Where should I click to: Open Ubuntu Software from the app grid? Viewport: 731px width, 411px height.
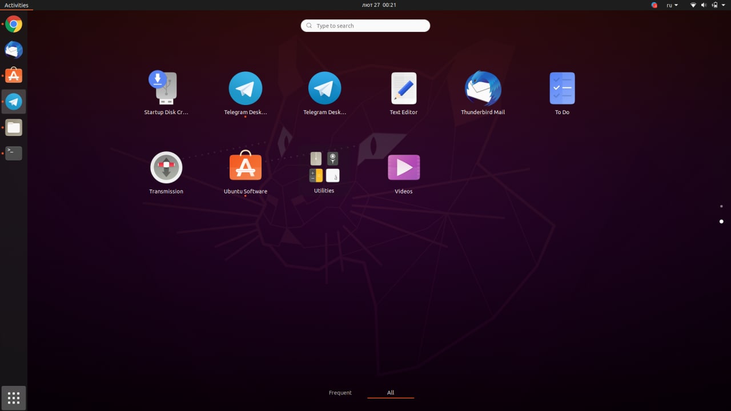(246, 172)
